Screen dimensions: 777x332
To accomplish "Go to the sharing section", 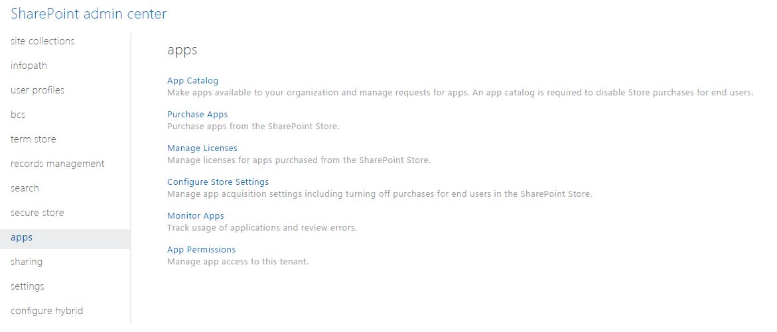I will (x=27, y=262).
